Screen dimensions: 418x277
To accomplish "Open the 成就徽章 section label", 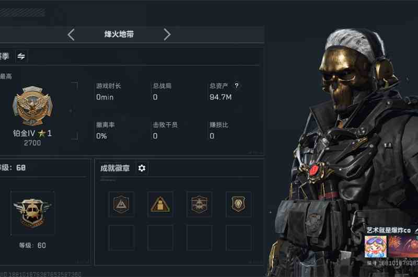I will [115, 168].
